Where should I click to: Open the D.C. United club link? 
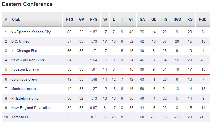pyautogui.click(x=20, y=41)
